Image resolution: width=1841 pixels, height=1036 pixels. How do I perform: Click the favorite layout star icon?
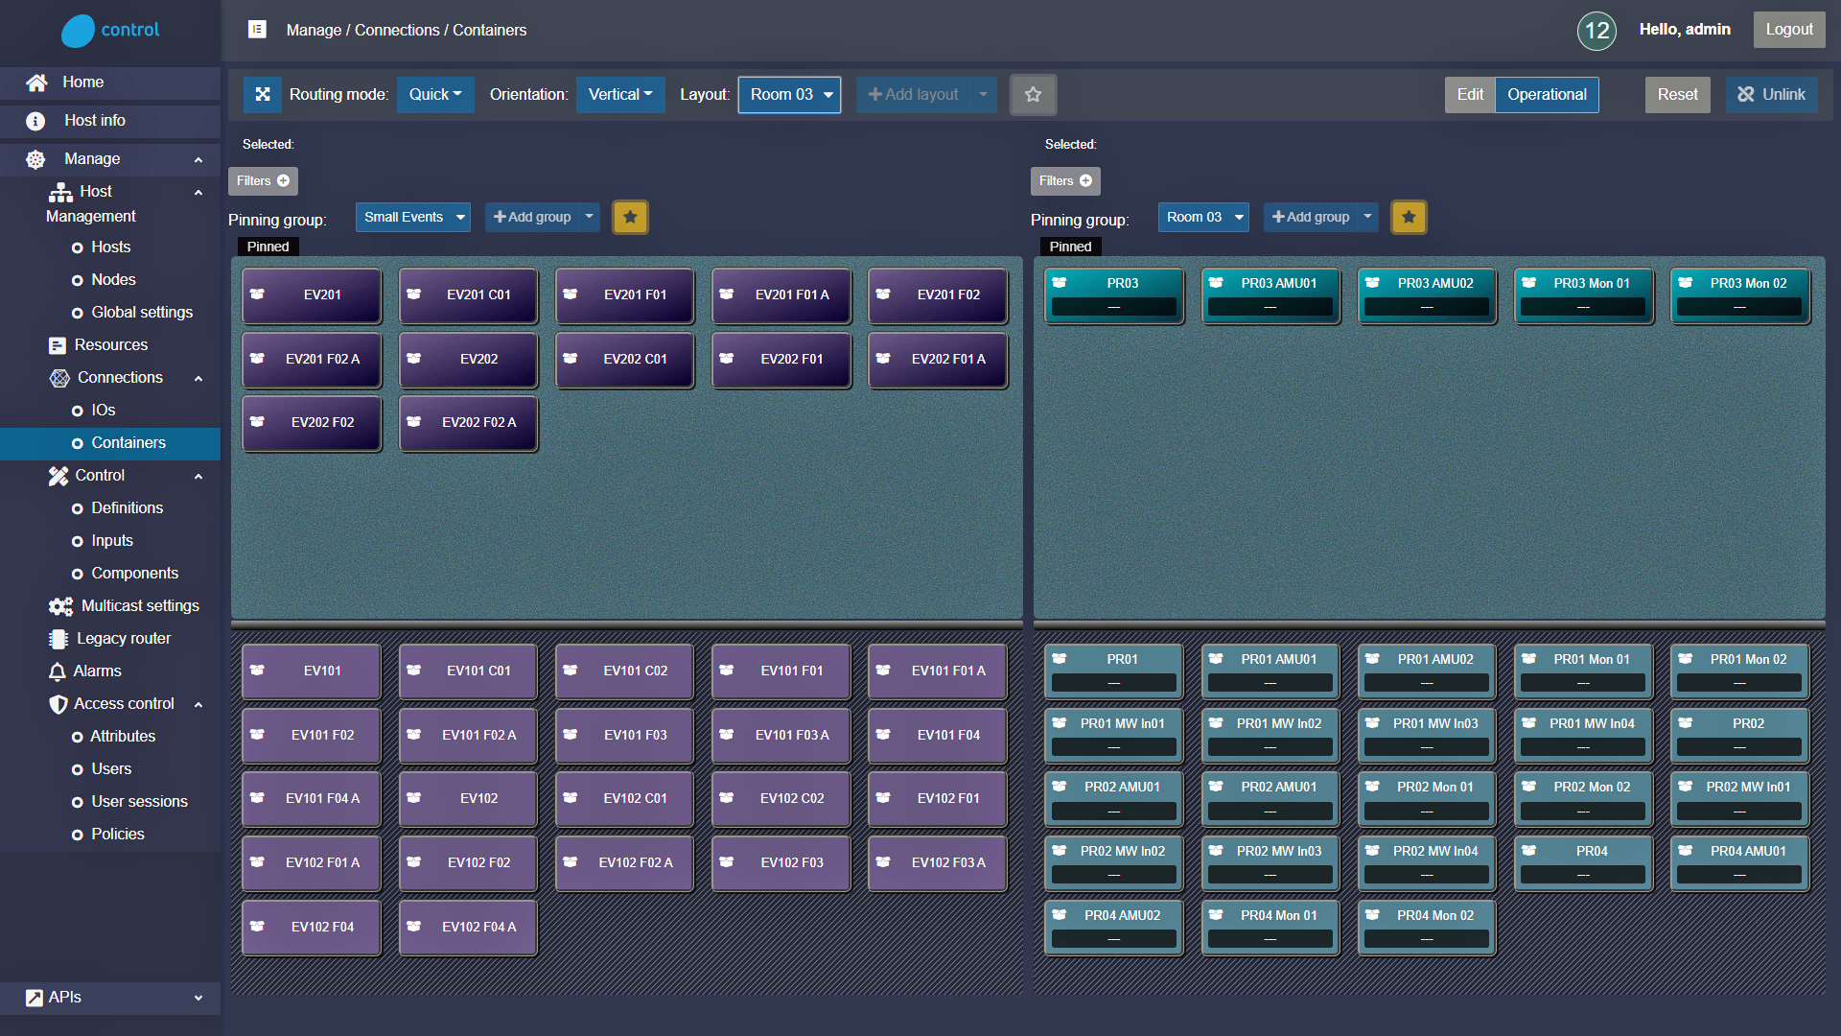(1033, 94)
